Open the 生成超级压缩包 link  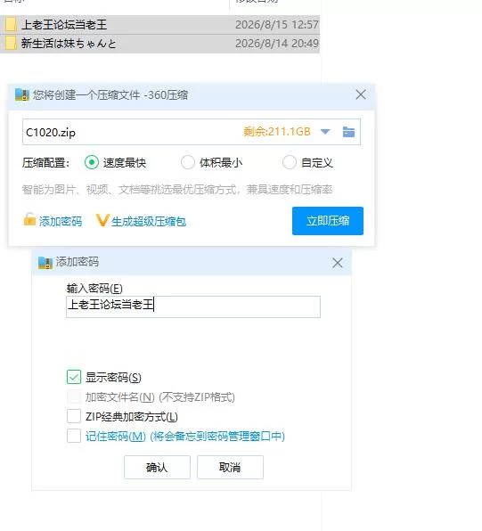click(149, 222)
